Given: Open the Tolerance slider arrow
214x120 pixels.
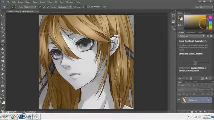Looking at the screenshot, I should click(x=88, y=7).
